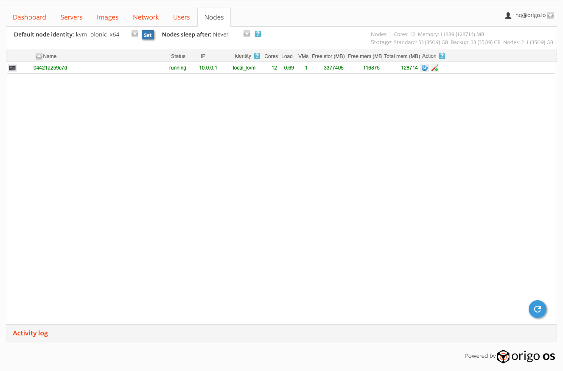The height and width of the screenshot is (371, 563).
Task: Open the terminal icon for node 04421a259c7d
Action: [x=12, y=68]
